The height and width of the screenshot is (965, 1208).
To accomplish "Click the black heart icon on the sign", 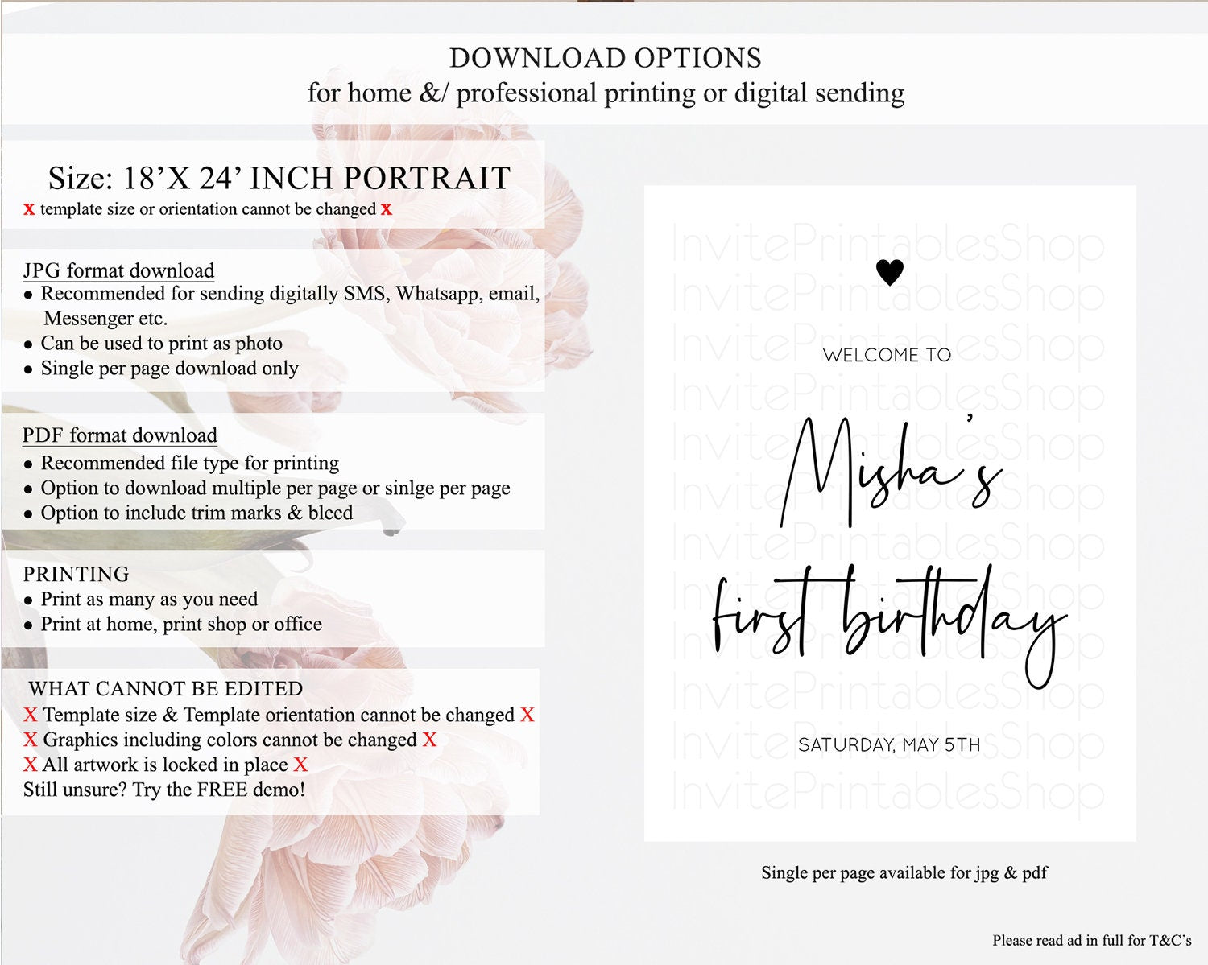I will tap(890, 273).
